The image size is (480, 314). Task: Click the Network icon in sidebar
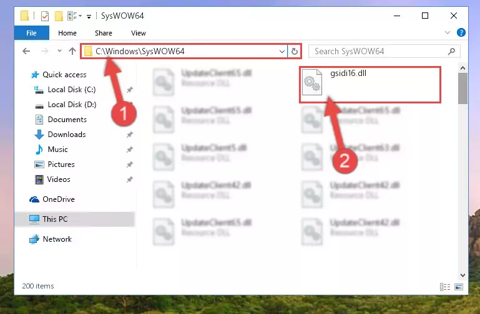tap(34, 239)
